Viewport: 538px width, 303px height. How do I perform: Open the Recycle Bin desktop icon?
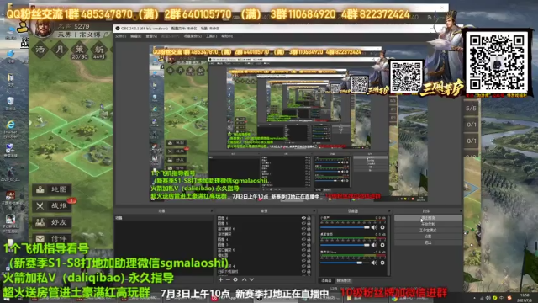coord(10,103)
